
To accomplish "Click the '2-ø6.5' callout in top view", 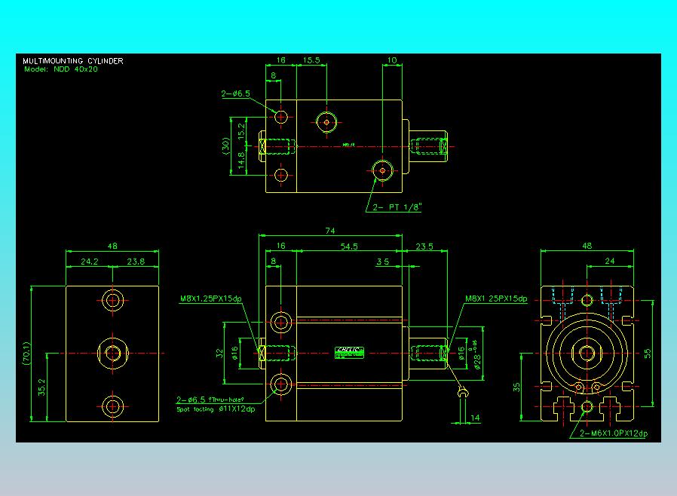I will click(x=235, y=93).
